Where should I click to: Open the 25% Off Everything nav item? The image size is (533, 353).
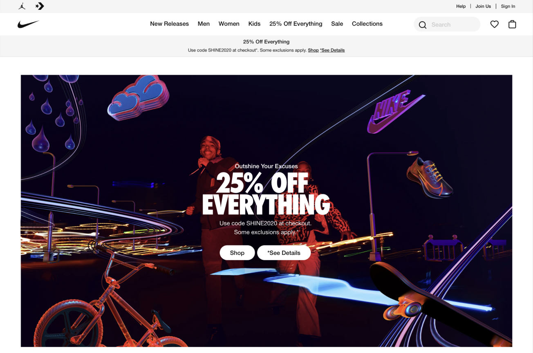[x=296, y=24]
